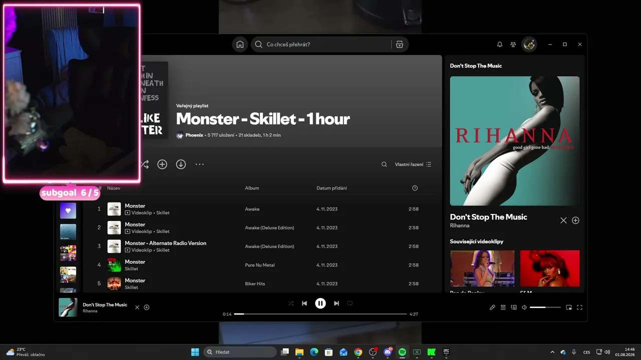Viewport: 641px width, 360px height.
Task: Open Friend Activity icon in top bar
Action: [x=513, y=44]
